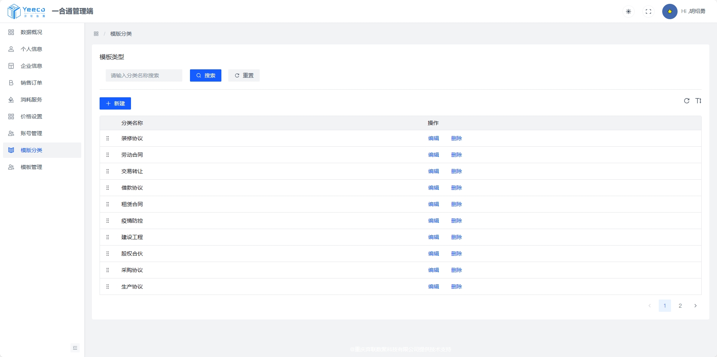Collapse the sidebar menu
Screen dimensions: 717x357
coord(75,348)
